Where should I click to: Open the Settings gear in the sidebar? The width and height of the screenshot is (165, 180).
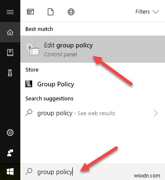pyautogui.click(x=10, y=133)
